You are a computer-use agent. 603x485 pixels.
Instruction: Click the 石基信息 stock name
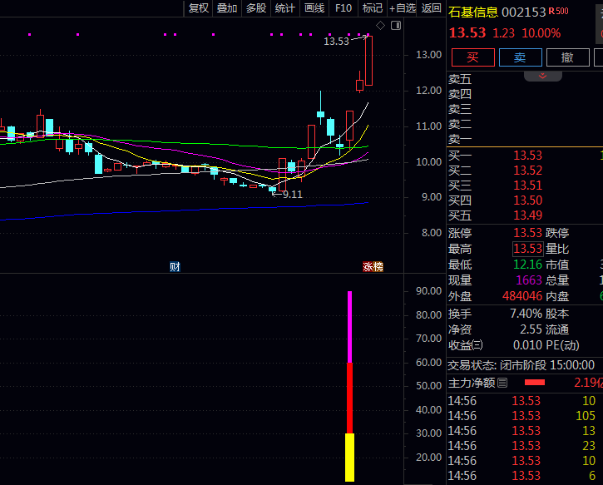473,12
